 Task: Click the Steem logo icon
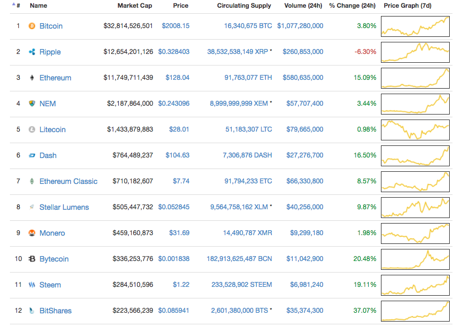coord(32,285)
